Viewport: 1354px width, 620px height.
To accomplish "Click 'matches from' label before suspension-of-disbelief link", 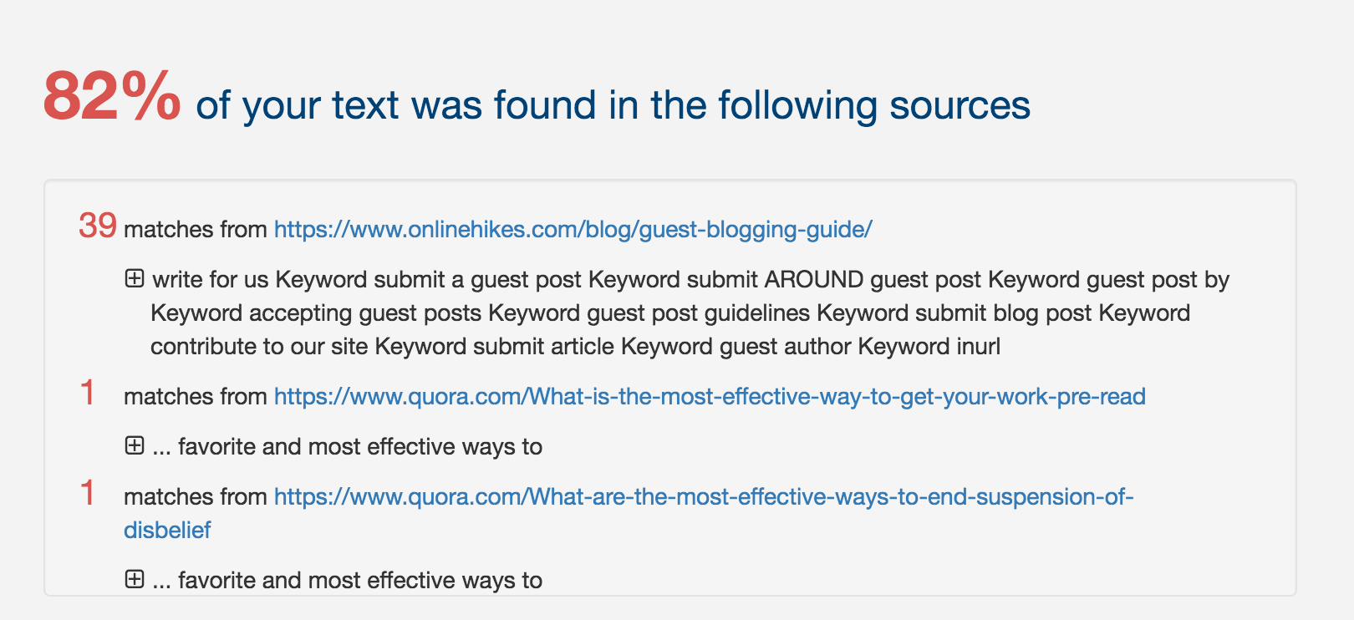I will click(x=195, y=497).
